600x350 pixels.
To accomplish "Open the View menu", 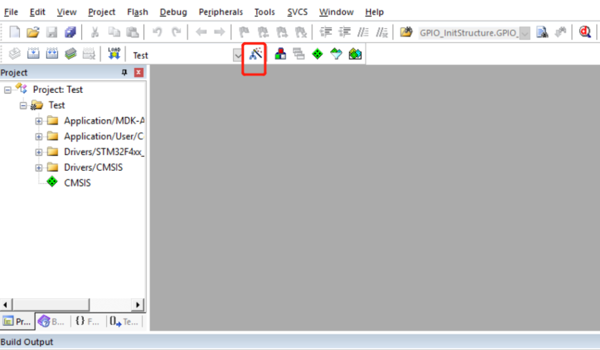I will [67, 12].
